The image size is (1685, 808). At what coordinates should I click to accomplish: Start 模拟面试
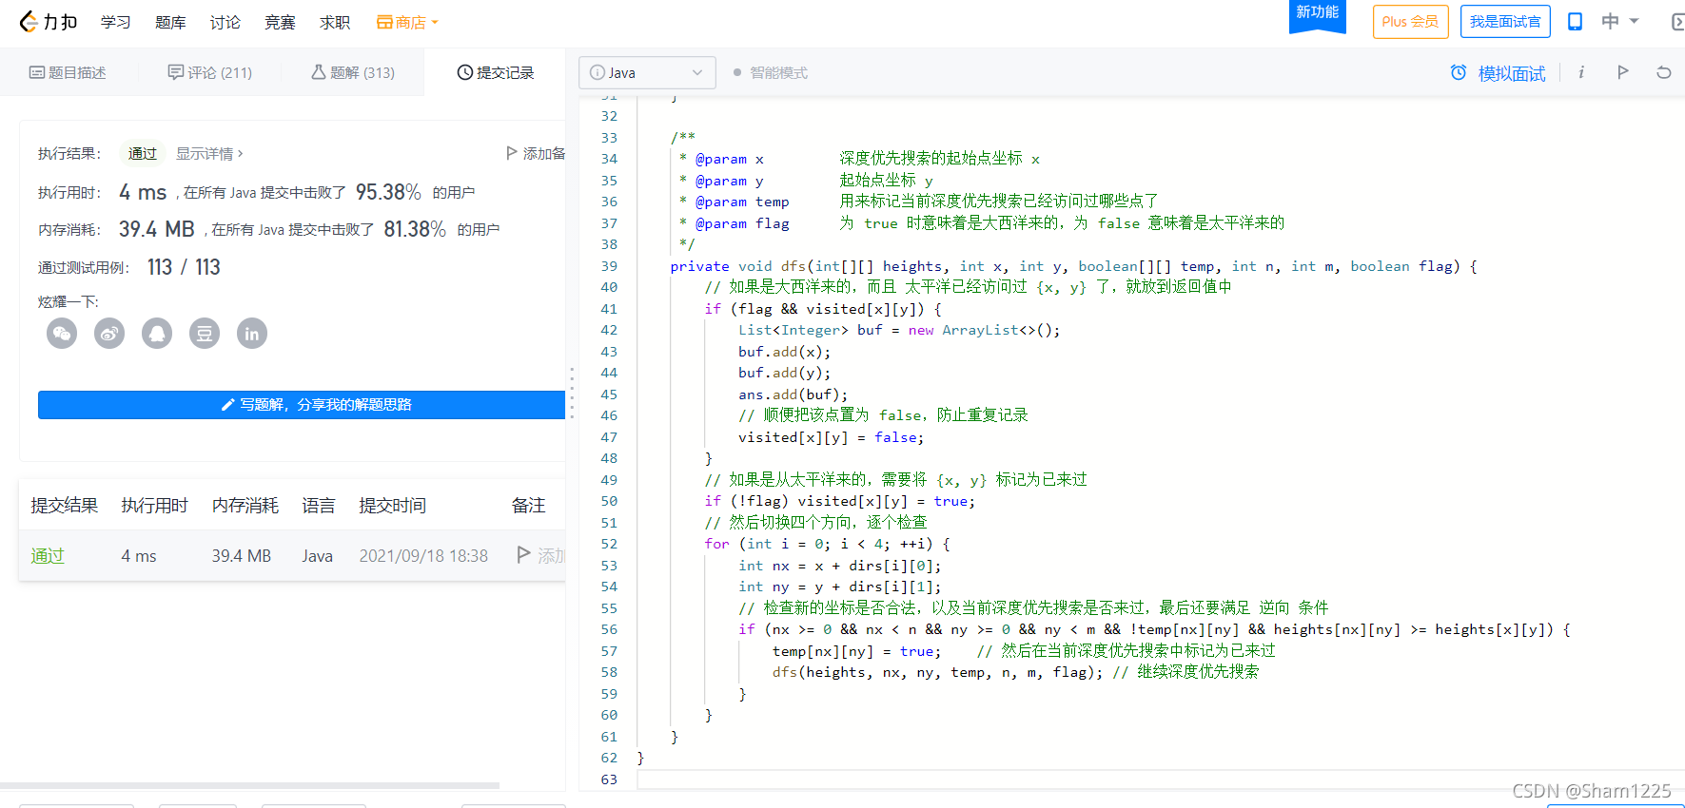tap(1498, 73)
